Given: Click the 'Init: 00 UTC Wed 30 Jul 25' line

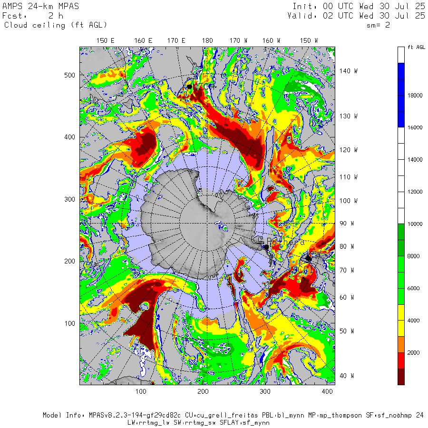Looking at the screenshot, I should coord(359,6).
